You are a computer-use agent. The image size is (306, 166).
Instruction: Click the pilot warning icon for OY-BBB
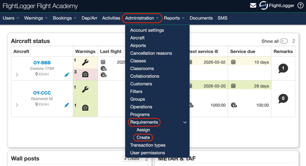(85, 74)
